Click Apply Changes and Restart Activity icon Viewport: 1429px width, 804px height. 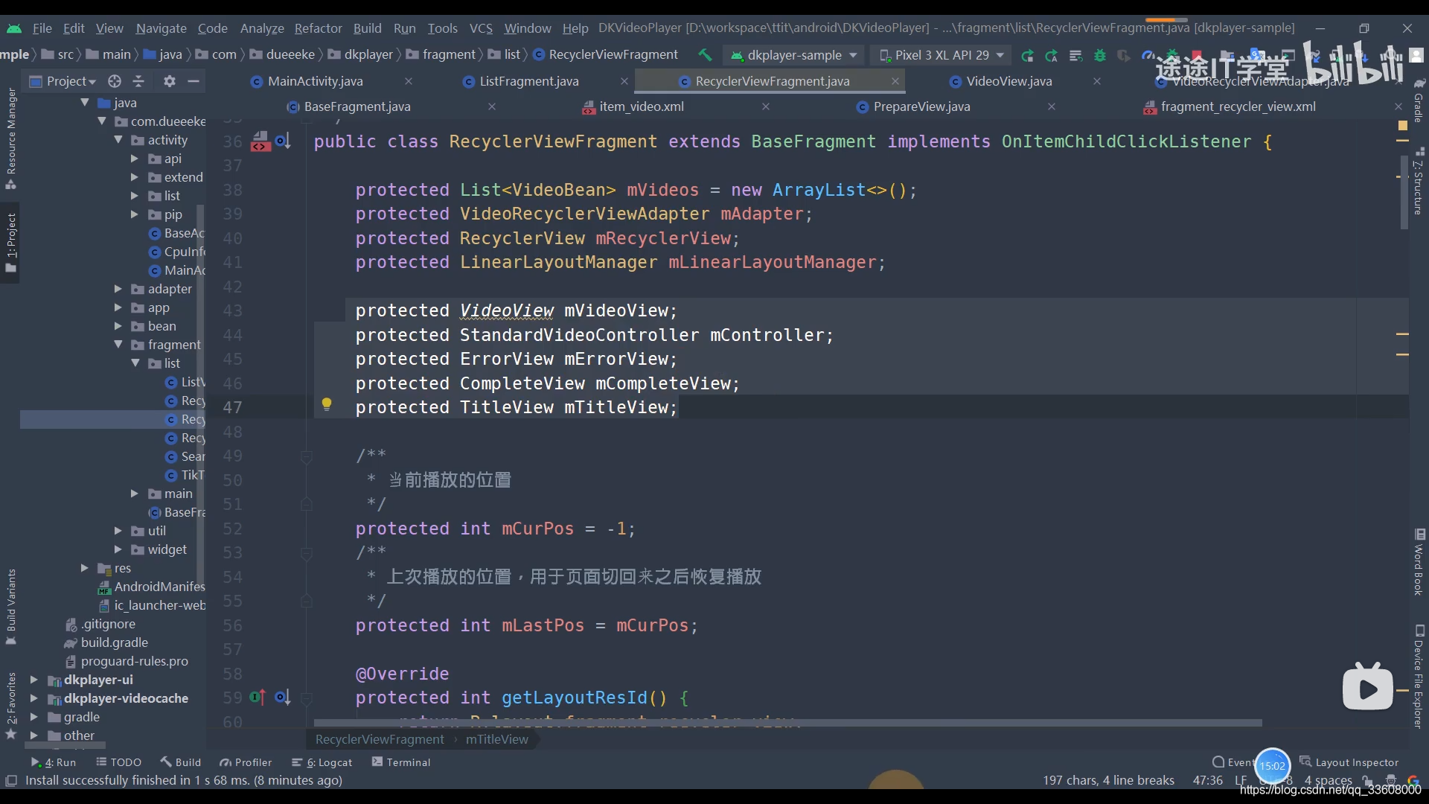click(x=1051, y=55)
